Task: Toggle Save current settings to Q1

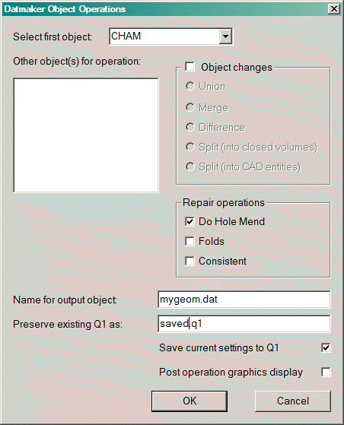Action: click(x=326, y=347)
